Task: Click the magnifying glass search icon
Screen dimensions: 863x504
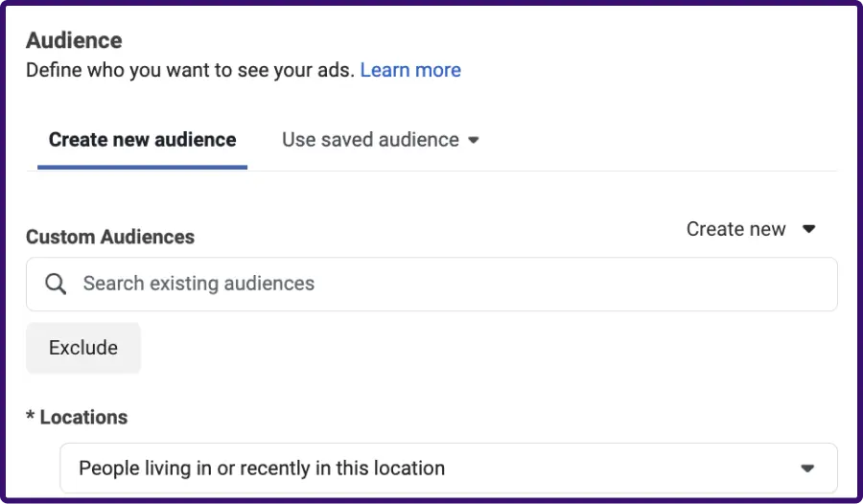Action: click(56, 284)
